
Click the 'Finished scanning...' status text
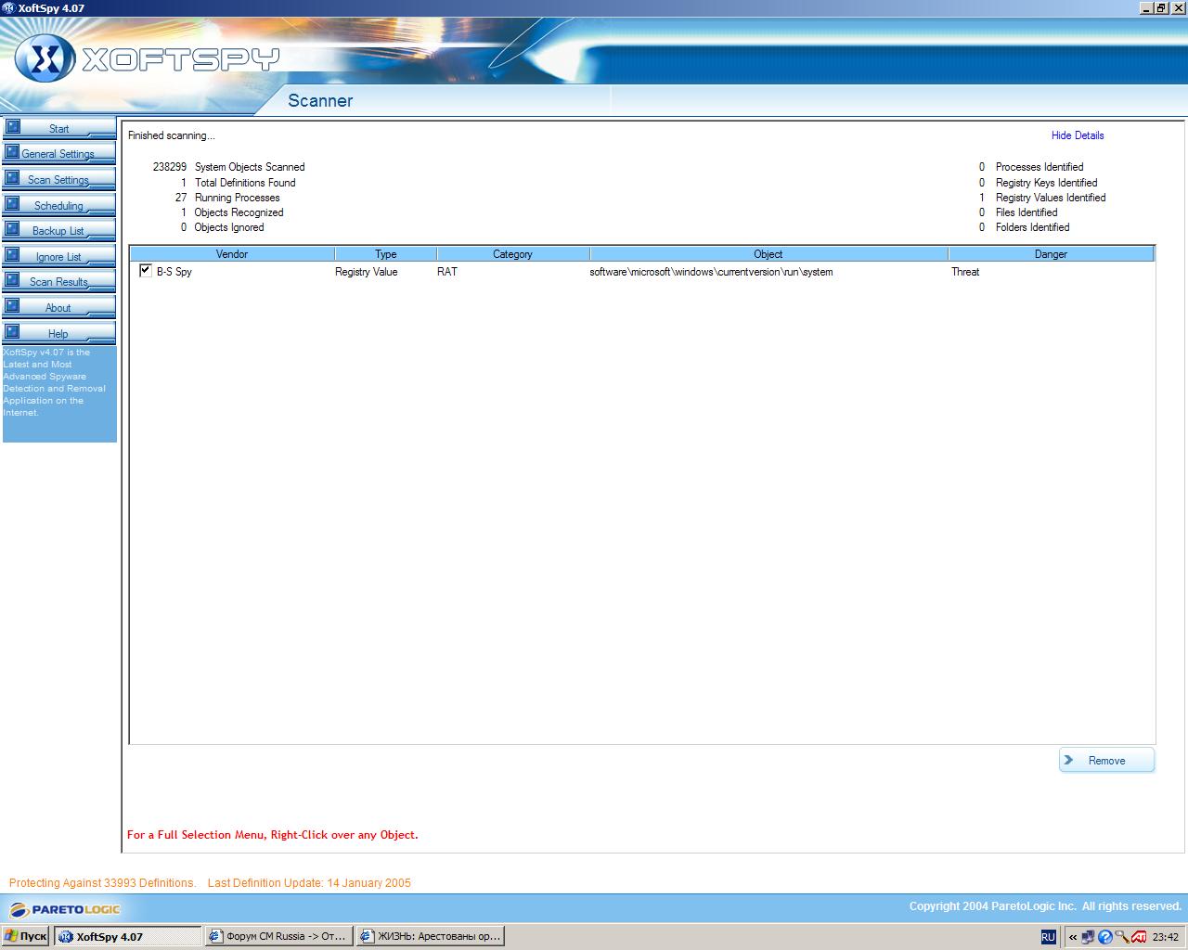pos(171,135)
